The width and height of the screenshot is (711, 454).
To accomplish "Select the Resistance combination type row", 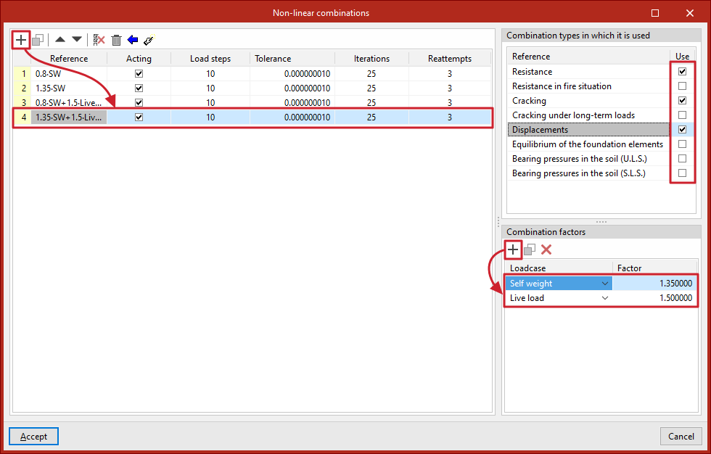I will click(x=601, y=72).
